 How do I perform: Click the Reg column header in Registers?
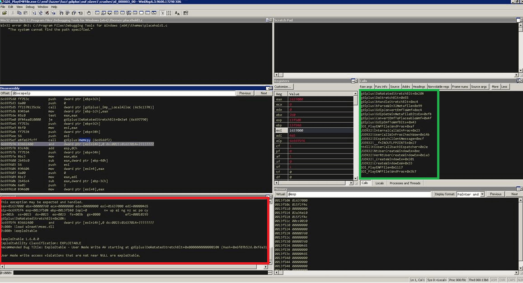[x=281, y=94]
